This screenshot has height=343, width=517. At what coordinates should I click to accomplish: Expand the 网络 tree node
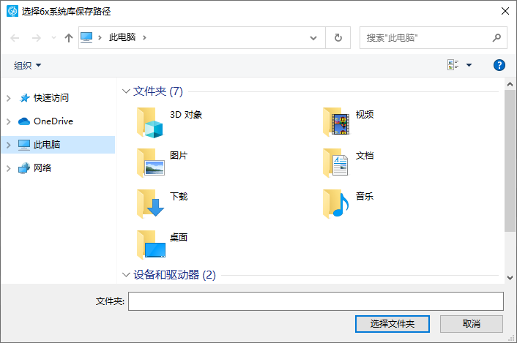coord(9,168)
